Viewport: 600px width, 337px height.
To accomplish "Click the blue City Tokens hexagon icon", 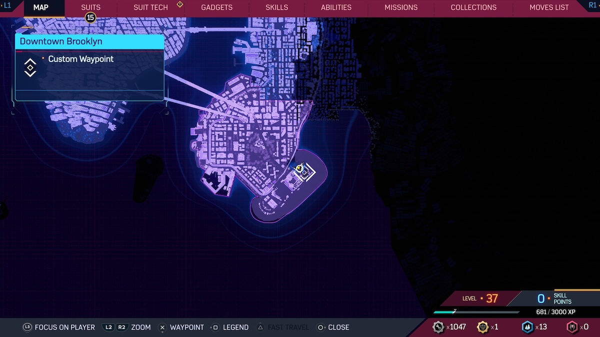I will 527,327.
